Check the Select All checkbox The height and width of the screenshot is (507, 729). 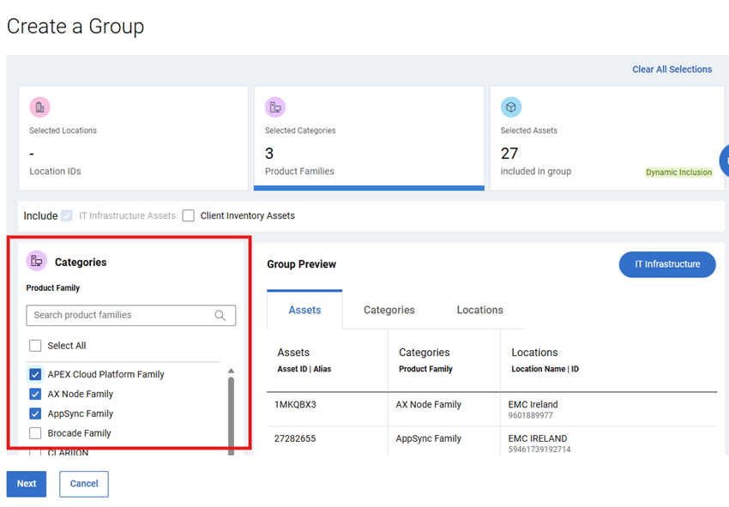[35, 346]
